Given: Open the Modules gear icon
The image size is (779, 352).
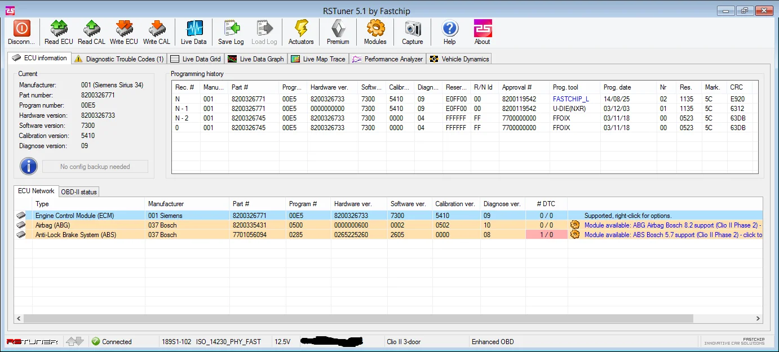Looking at the screenshot, I should pos(375,28).
